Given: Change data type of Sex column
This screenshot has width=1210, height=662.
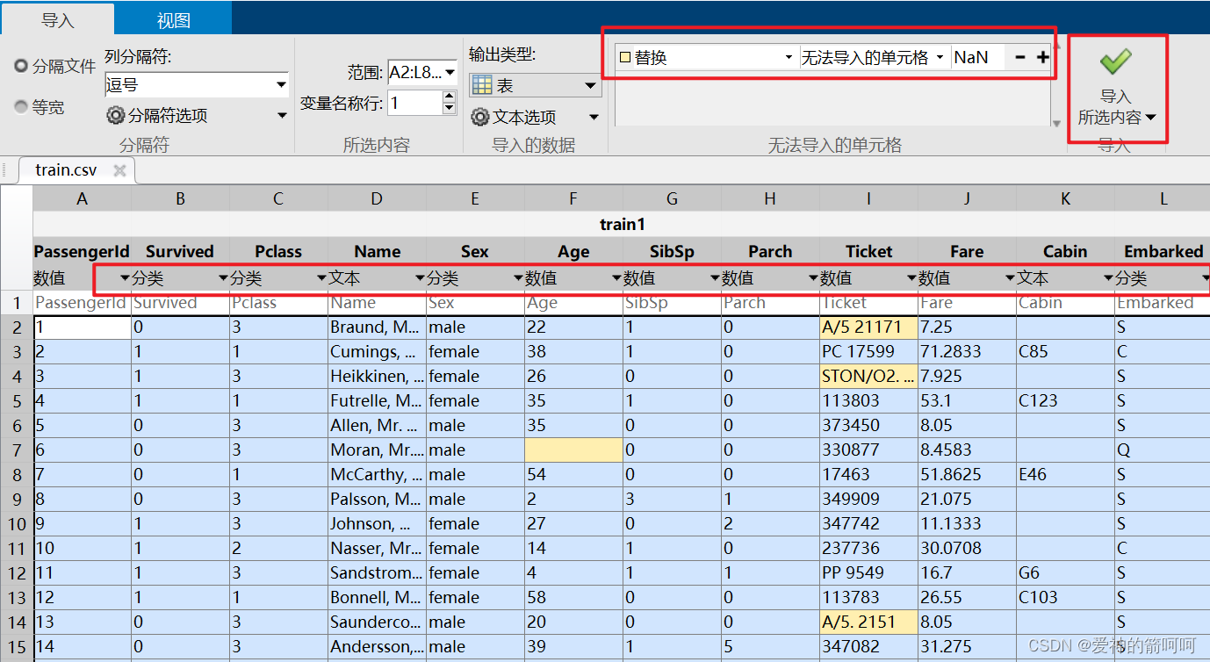Looking at the screenshot, I should tap(519, 278).
